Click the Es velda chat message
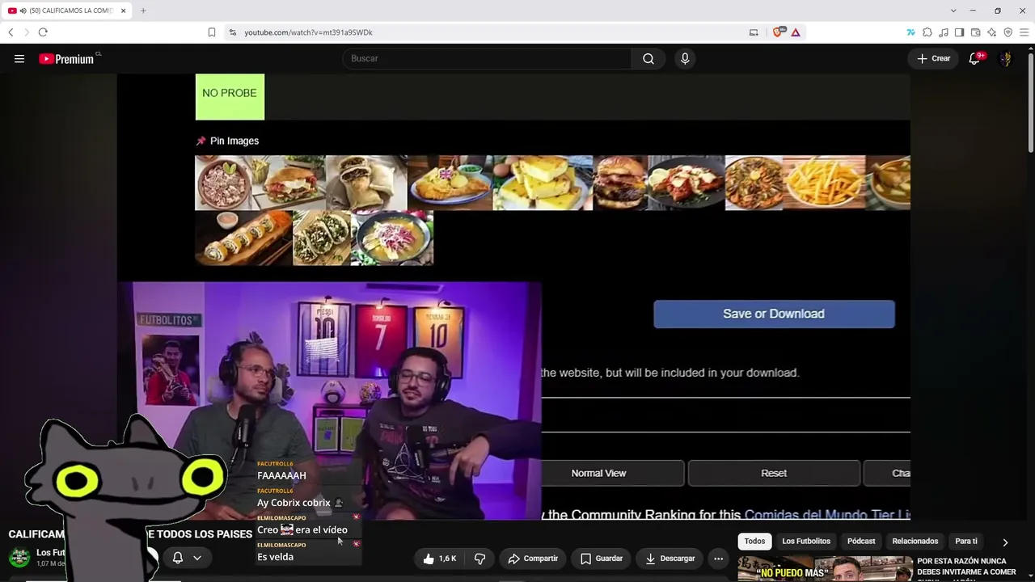The height and width of the screenshot is (582, 1035). coord(275,557)
